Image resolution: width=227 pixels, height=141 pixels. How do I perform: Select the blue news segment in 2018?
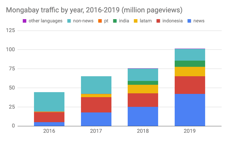143,116
